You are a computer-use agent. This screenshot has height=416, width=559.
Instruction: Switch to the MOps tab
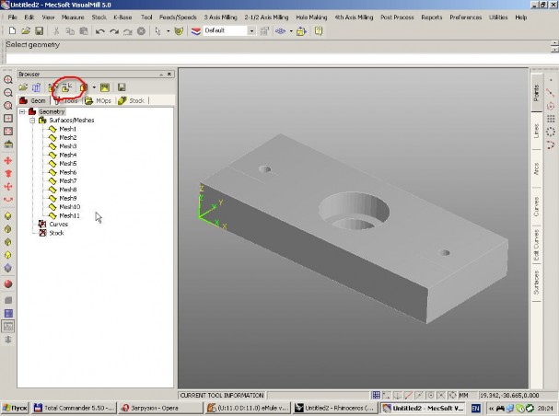[99, 101]
